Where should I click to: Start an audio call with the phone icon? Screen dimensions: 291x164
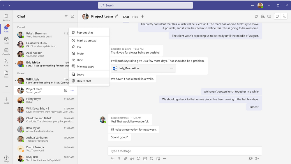coord(284,17)
